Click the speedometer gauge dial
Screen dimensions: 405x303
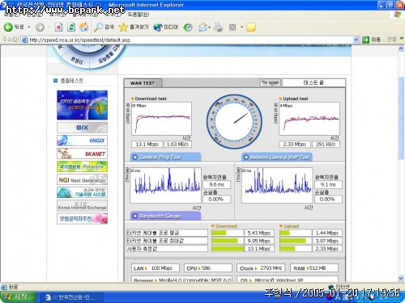[234, 121]
